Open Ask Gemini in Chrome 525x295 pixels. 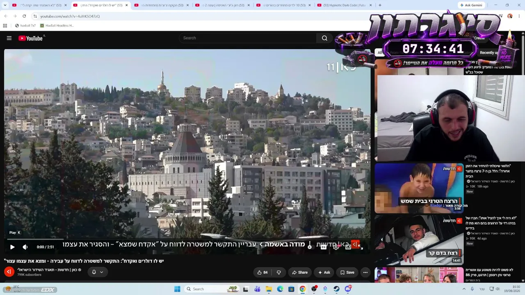(471, 5)
